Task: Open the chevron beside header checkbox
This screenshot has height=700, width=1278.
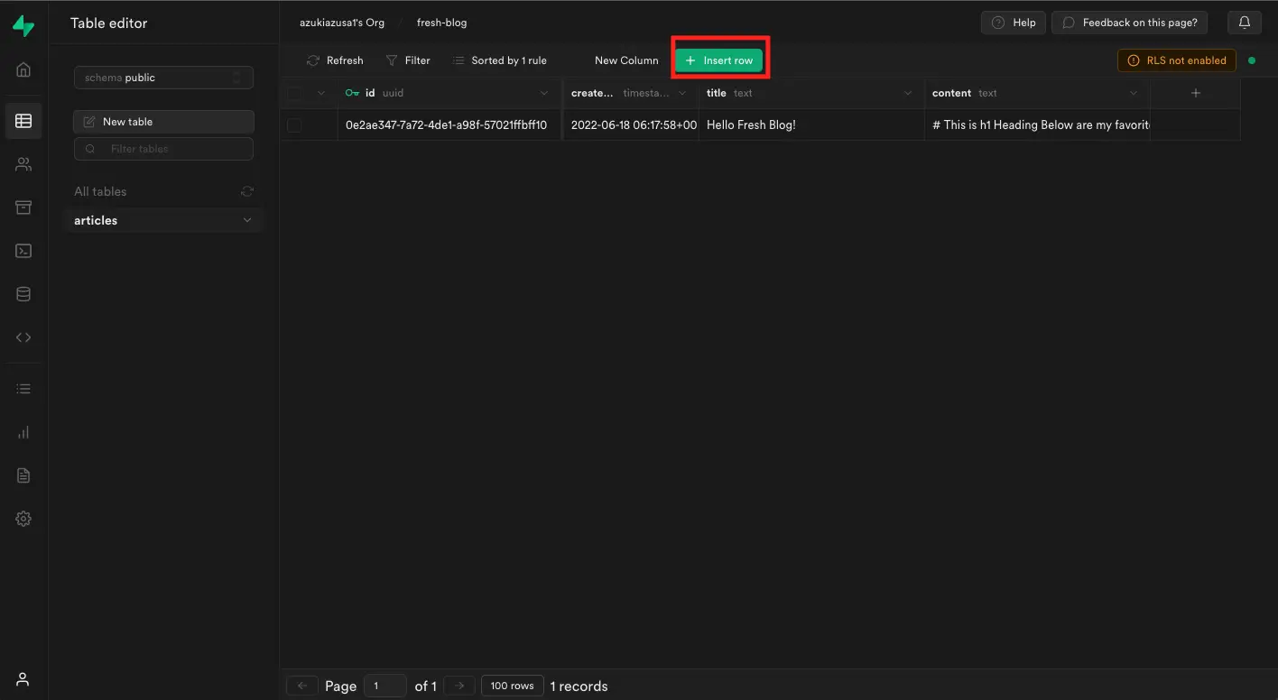Action: point(320,93)
